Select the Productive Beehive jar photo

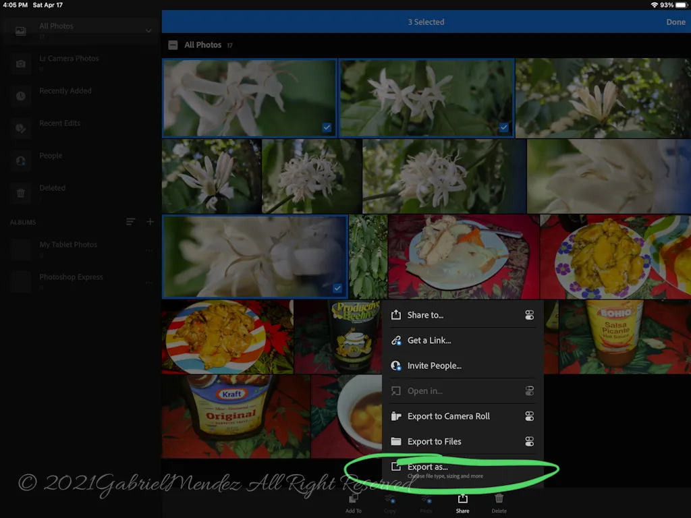tap(338, 337)
